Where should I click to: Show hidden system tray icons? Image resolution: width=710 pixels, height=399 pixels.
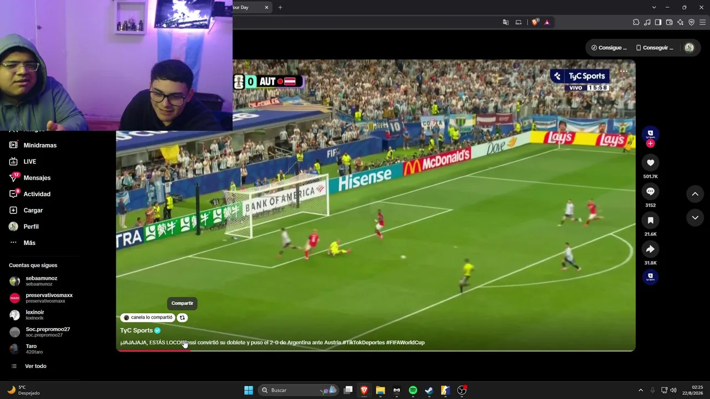(641, 390)
